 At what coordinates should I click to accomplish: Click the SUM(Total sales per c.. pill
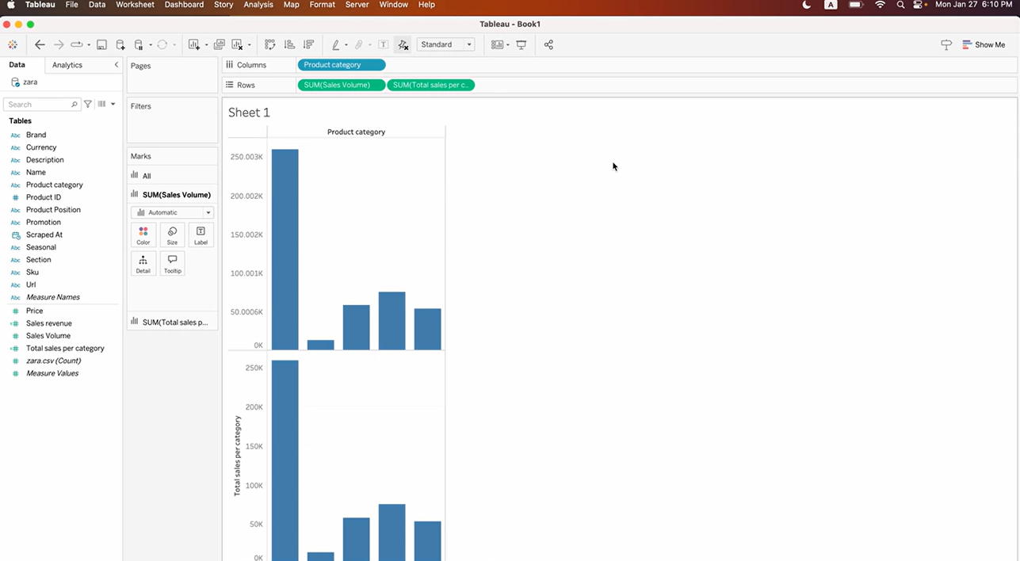[431, 85]
